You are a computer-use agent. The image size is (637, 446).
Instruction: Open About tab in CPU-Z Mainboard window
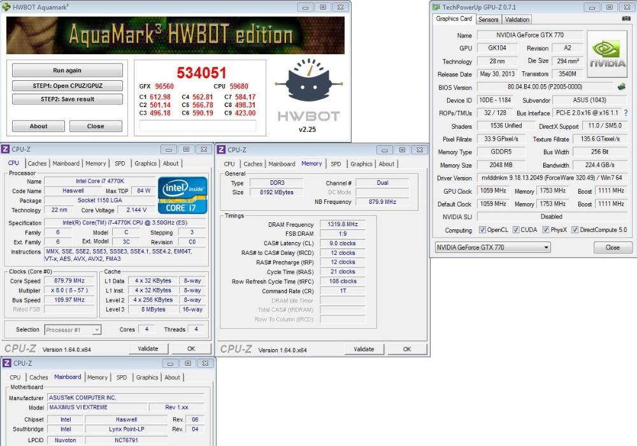pos(172,377)
